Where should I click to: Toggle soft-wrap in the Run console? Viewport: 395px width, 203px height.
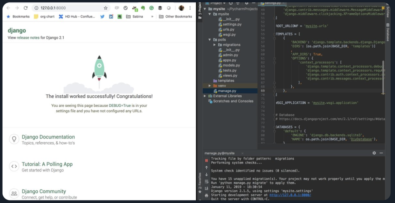click(x=206, y=182)
